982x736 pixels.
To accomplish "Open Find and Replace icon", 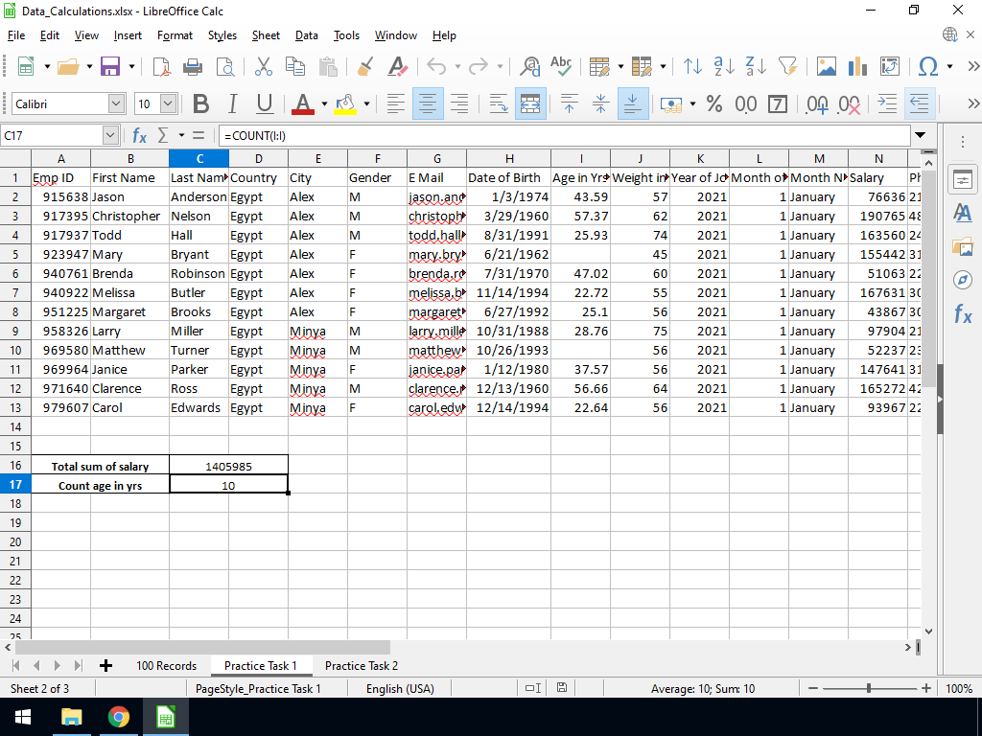I will click(x=530, y=66).
